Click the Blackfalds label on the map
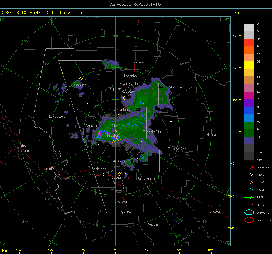The image size is (272, 254). click(x=128, y=84)
